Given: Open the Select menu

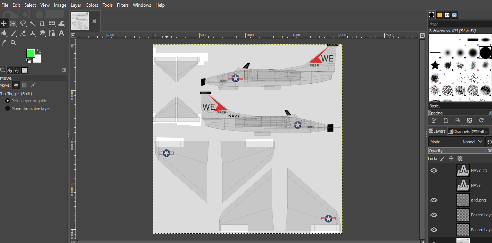Looking at the screenshot, I should [30, 5].
